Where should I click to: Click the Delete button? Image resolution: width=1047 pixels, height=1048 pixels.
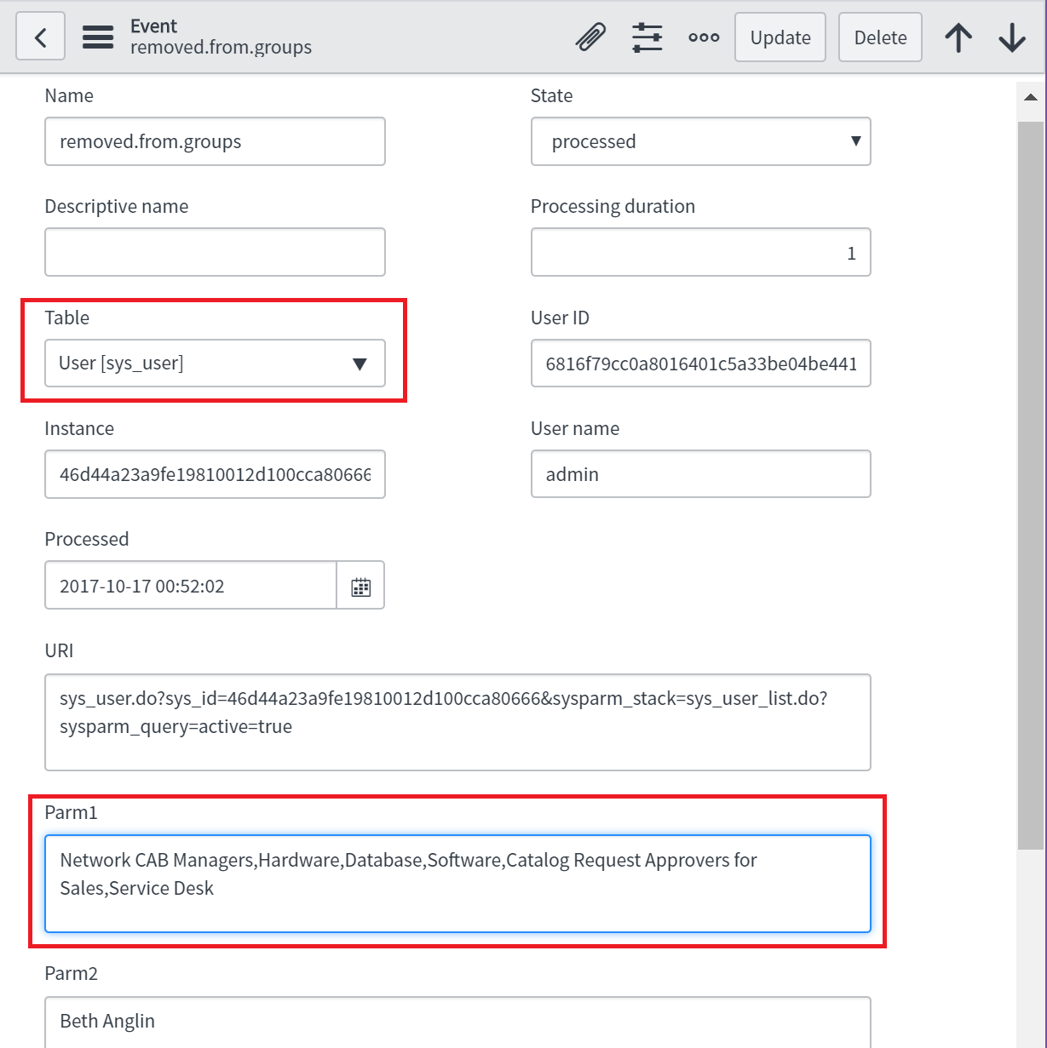pyautogui.click(x=880, y=37)
